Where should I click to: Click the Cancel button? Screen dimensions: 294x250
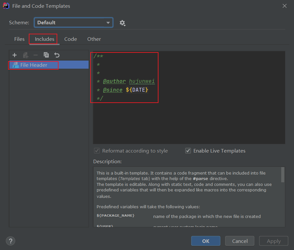point(240,241)
